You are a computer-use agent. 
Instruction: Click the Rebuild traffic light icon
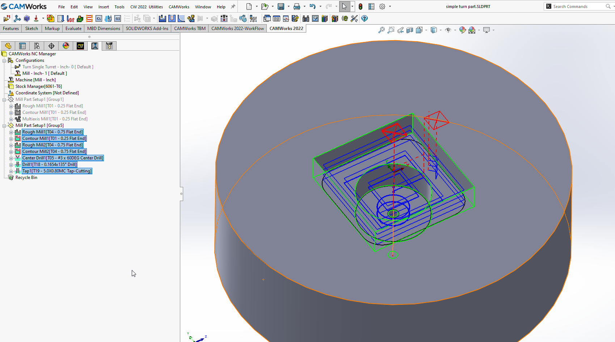361,7
